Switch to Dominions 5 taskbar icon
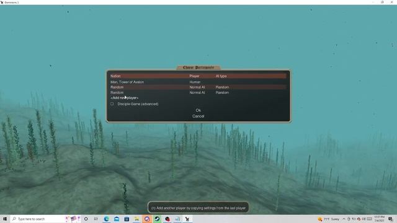This screenshot has width=397, height=223. [187, 219]
